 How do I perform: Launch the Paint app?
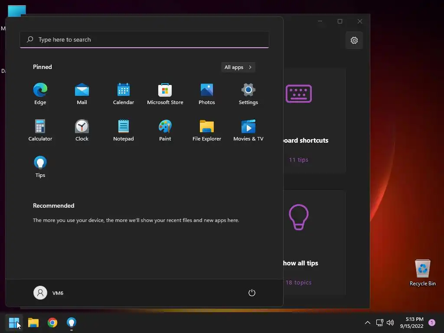point(165,130)
